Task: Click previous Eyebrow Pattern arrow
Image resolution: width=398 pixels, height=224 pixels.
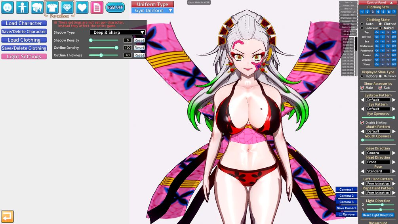Action: 362,100
